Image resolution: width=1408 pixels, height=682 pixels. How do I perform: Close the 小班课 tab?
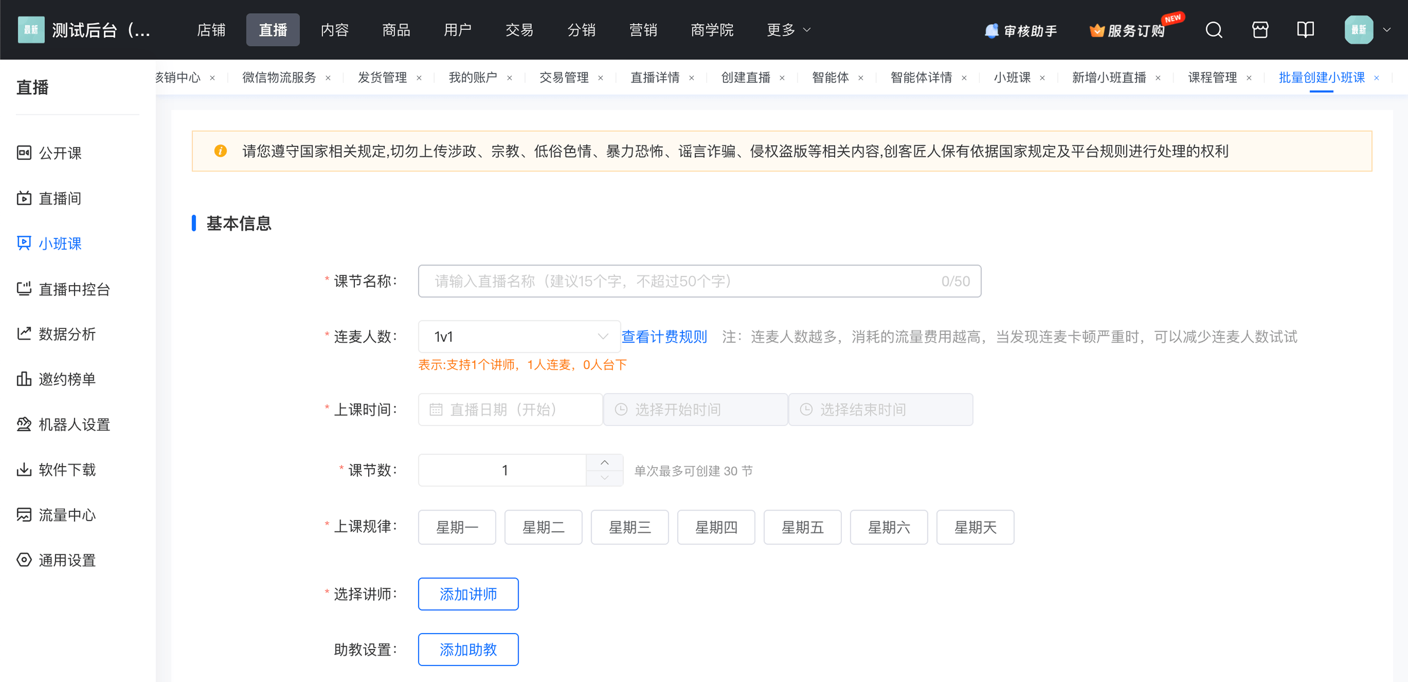point(1042,78)
